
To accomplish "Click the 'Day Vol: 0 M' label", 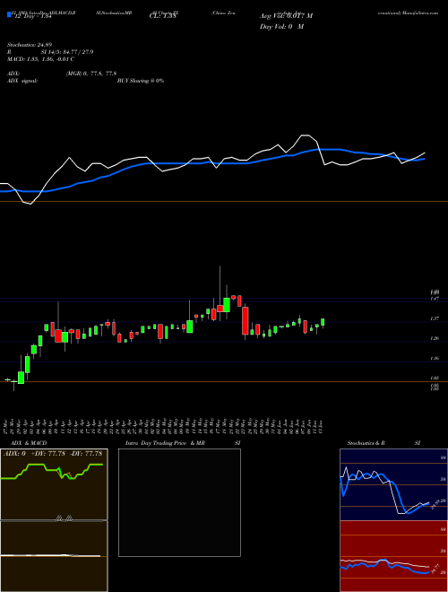I will (x=281, y=27).
